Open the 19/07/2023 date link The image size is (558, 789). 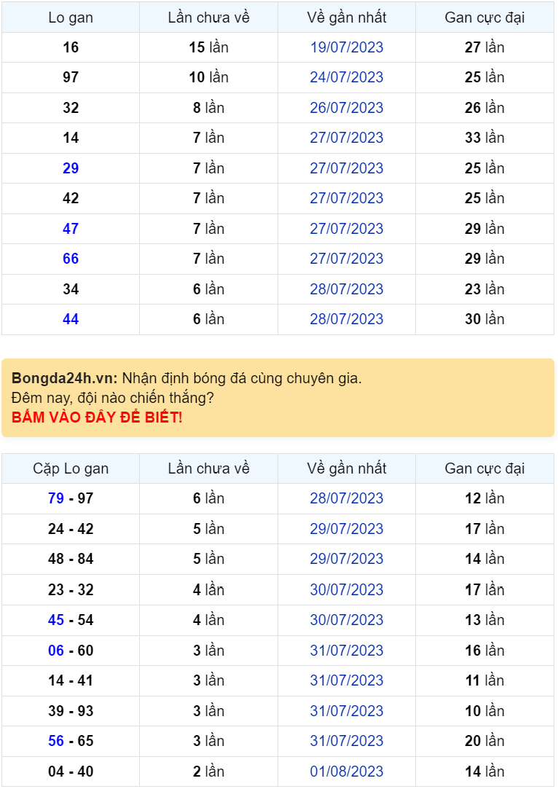[347, 47]
